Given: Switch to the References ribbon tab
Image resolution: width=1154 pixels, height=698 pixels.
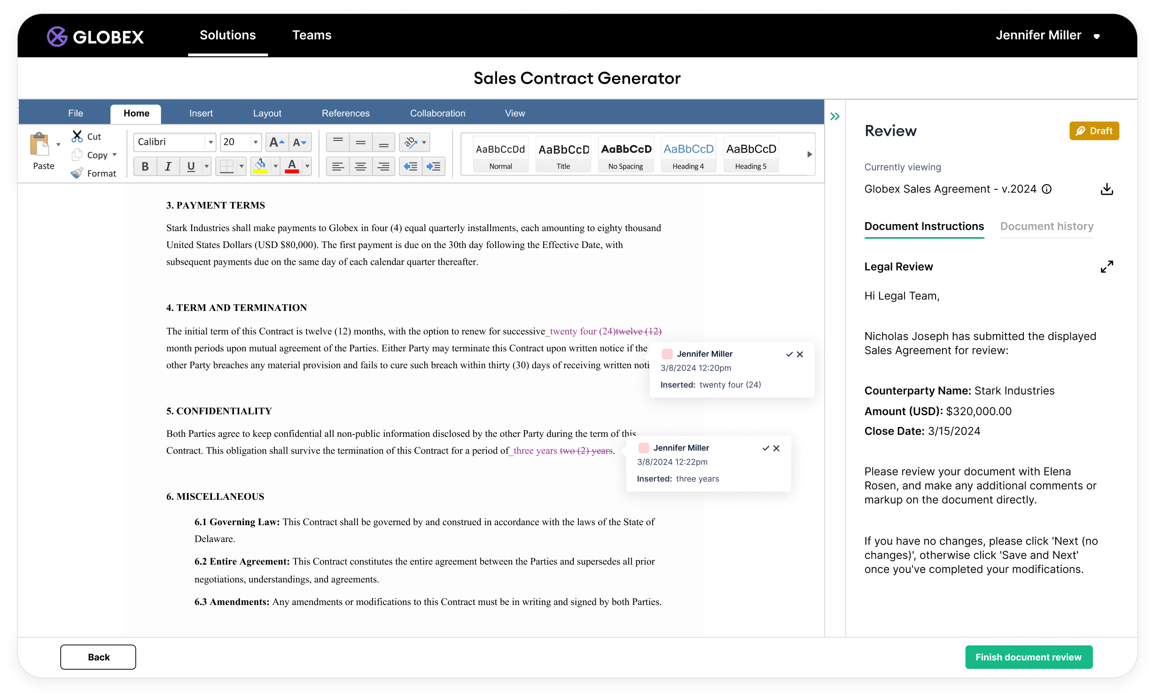Looking at the screenshot, I should click(345, 113).
